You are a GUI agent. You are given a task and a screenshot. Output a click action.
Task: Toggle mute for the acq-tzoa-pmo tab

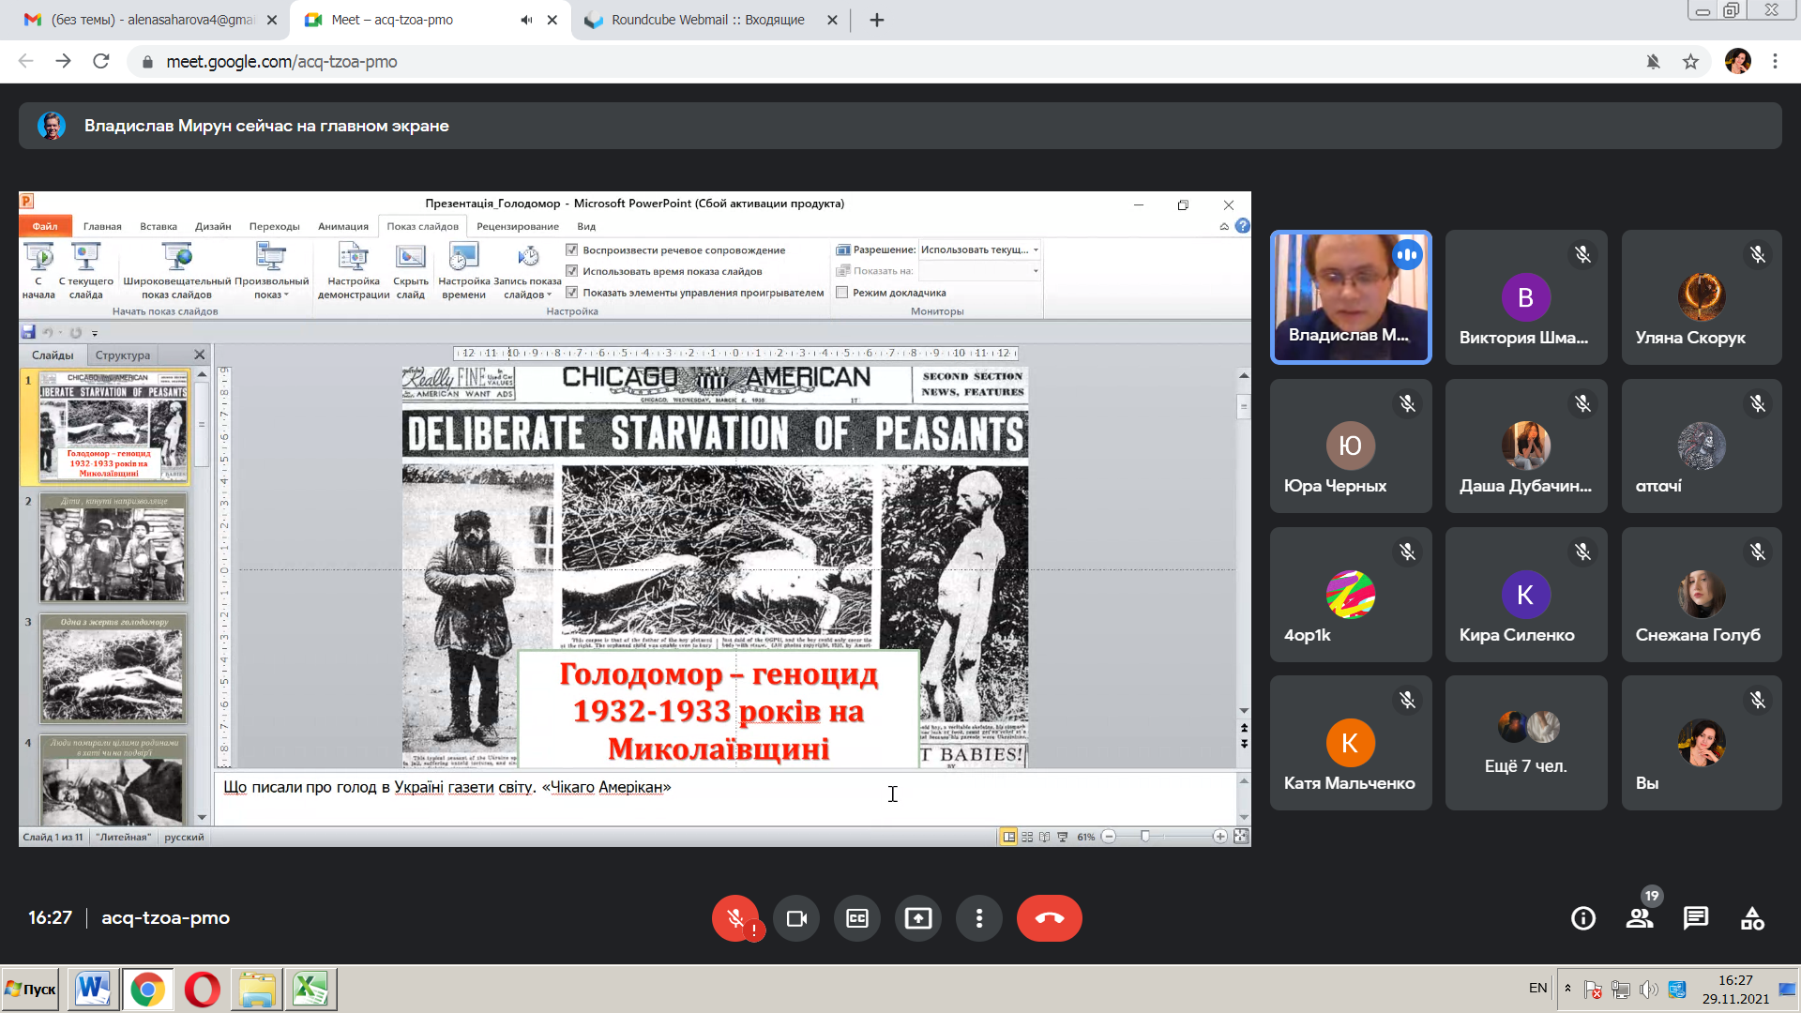pos(526,20)
